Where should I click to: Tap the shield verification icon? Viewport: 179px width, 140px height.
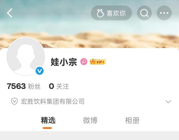14,101
